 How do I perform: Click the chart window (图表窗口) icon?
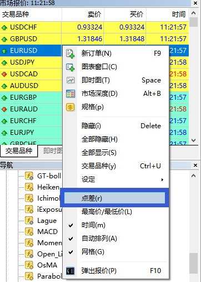click(x=71, y=67)
